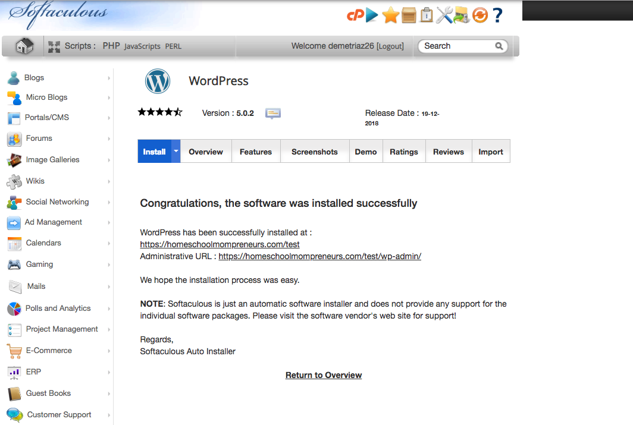Click the Customer Support chat icon
This screenshot has height=425, width=633.
[15, 415]
